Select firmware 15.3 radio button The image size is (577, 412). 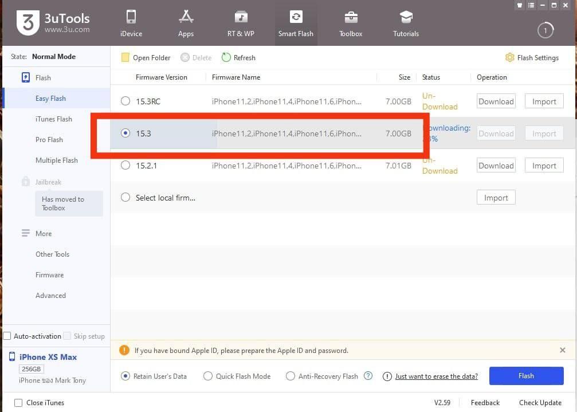[125, 133]
